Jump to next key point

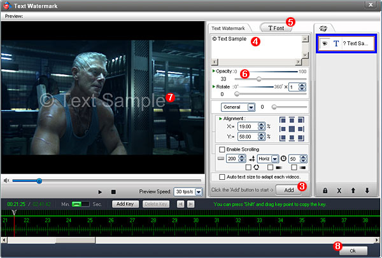(x=191, y=204)
